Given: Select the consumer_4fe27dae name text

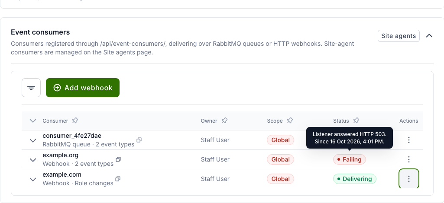Looking at the screenshot, I should [72, 136].
